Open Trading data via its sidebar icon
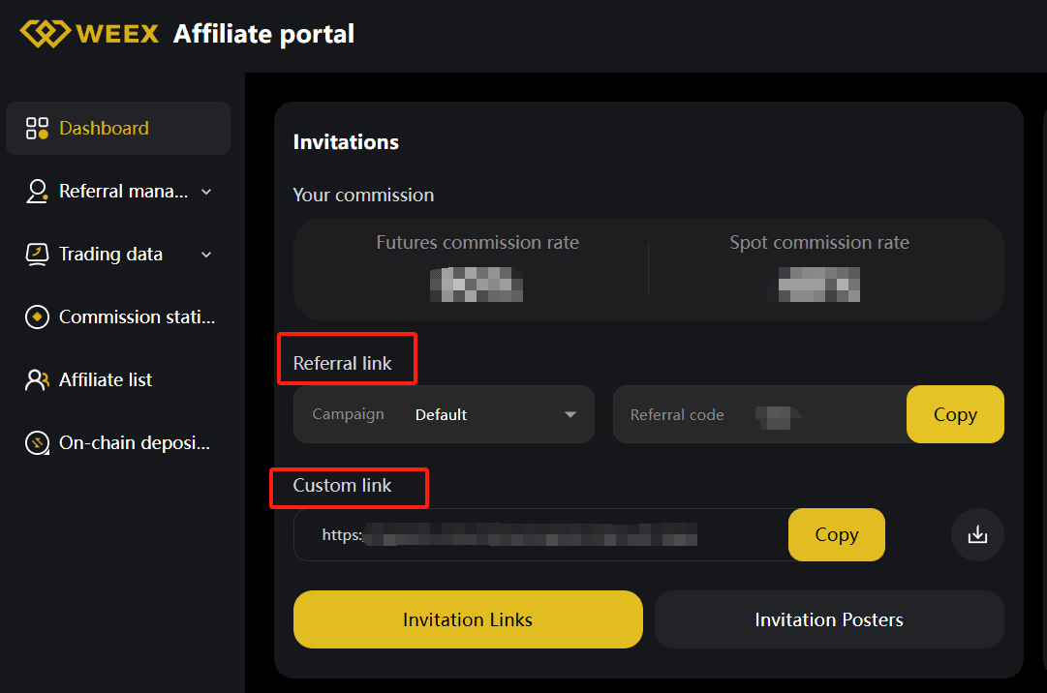Screen dimensions: 1047x693 pyautogui.click(x=37, y=254)
